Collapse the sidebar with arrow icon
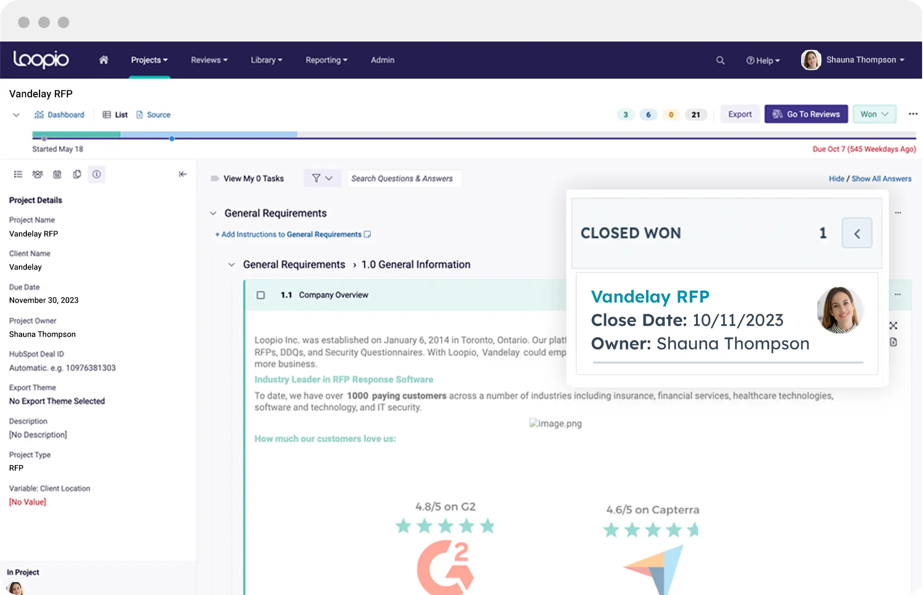Viewport: 923px width, 595px height. 183,174
